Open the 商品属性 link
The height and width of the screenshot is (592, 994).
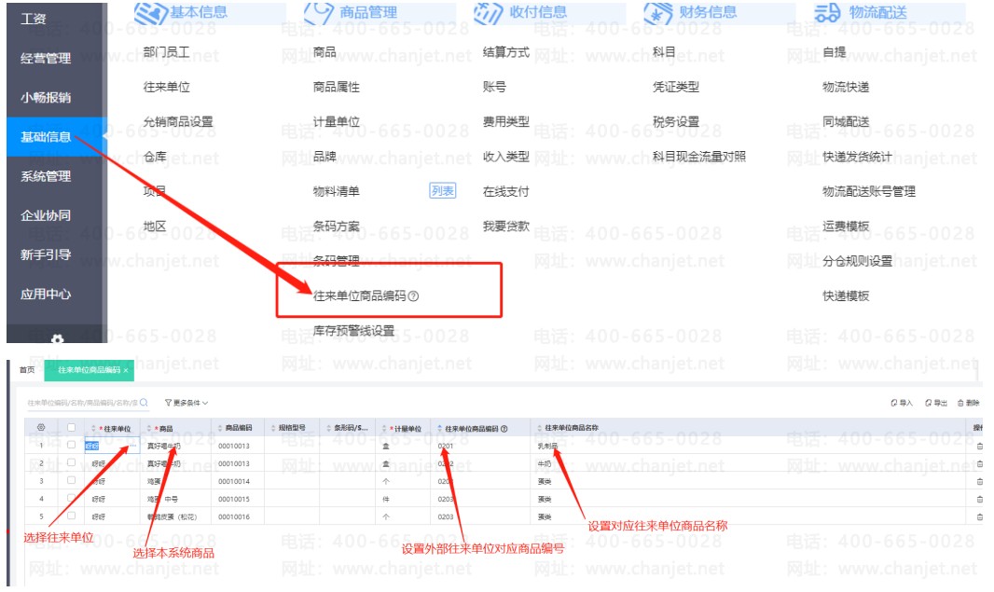[x=336, y=87]
